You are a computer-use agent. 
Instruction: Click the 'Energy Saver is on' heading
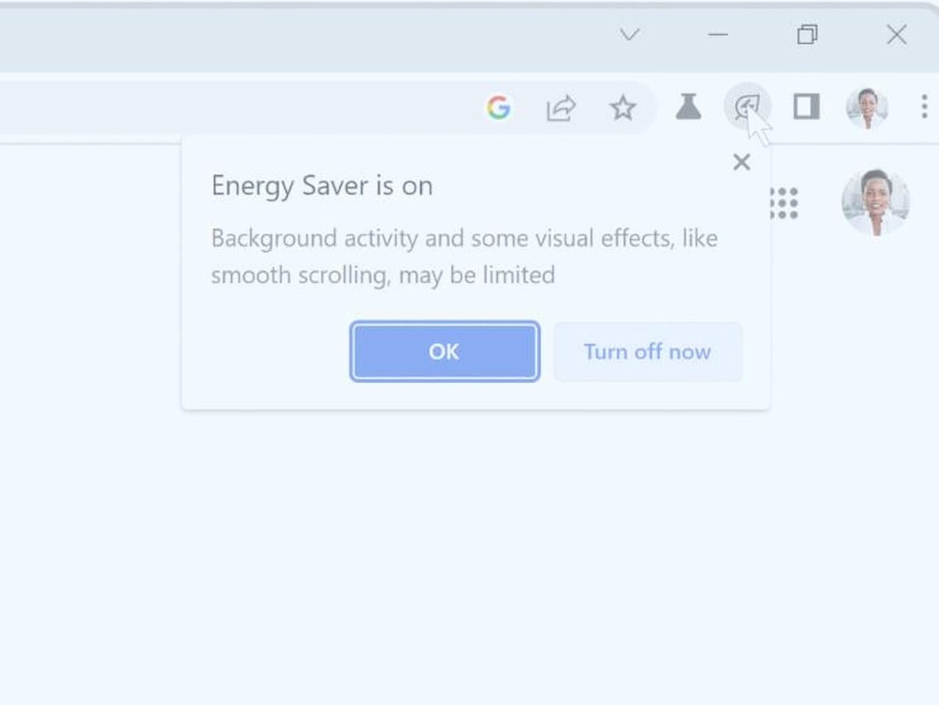322,186
